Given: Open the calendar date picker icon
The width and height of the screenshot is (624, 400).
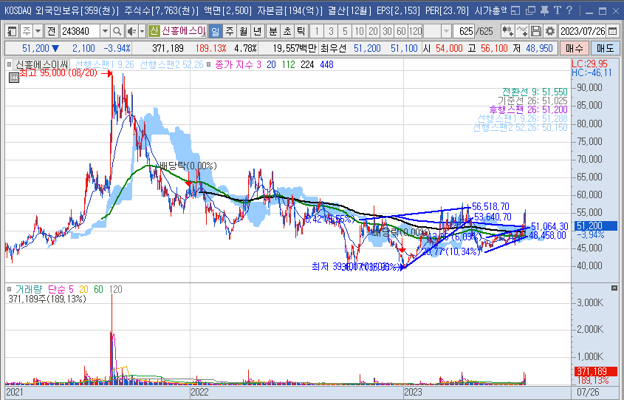Looking at the screenshot, I should [612, 30].
